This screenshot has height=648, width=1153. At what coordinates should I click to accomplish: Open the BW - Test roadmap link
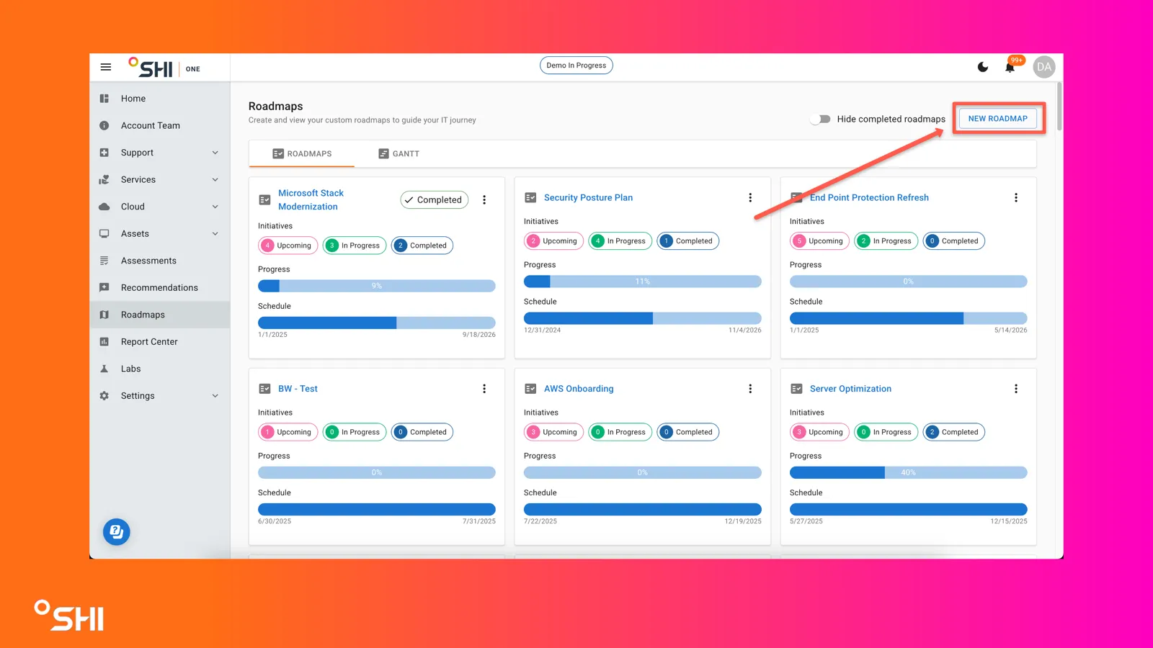(x=298, y=389)
